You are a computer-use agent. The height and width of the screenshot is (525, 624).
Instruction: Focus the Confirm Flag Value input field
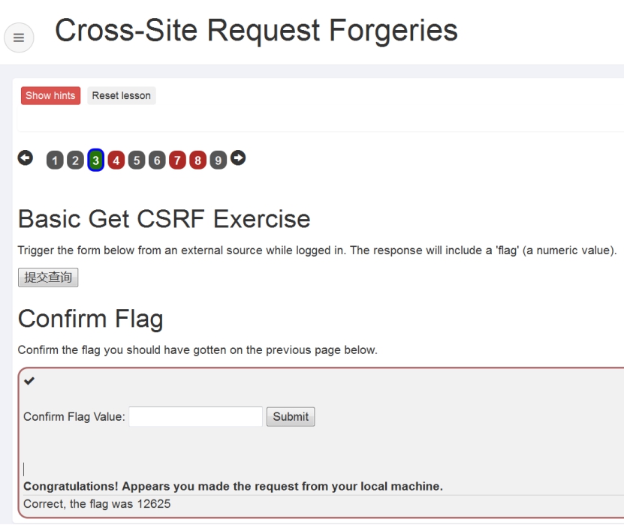[195, 416]
